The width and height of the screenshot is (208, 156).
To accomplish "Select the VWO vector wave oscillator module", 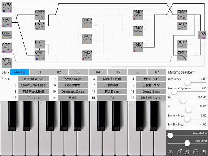I will [6, 7].
